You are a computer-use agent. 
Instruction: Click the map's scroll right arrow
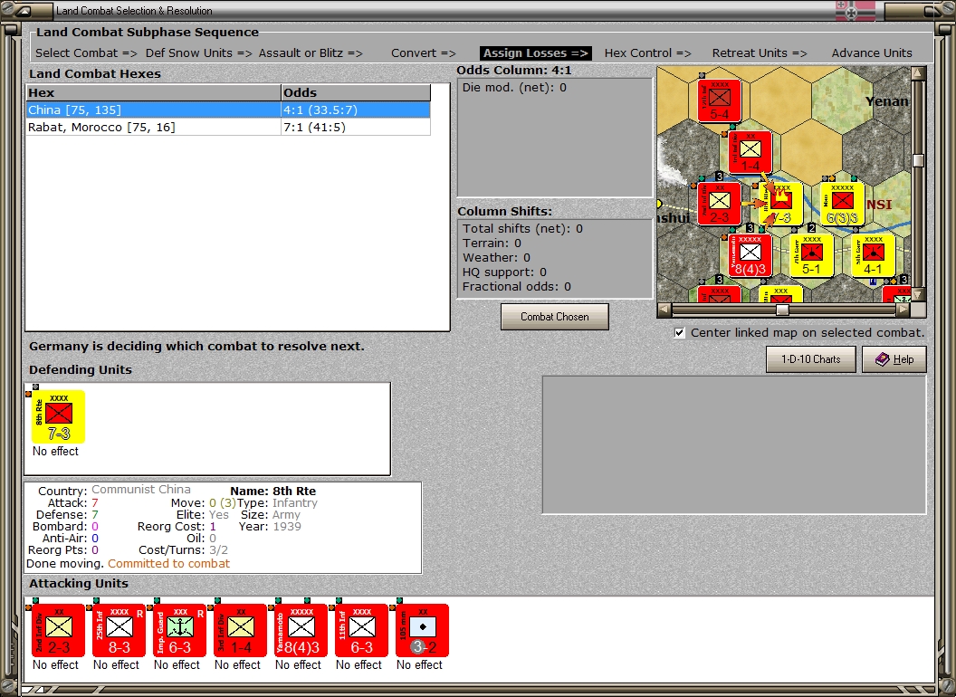pos(903,310)
